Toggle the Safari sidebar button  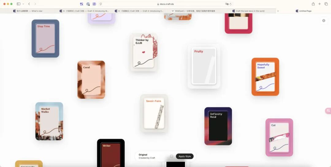[x=19, y=4]
